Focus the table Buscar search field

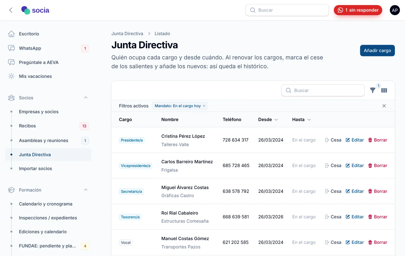tap(323, 90)
